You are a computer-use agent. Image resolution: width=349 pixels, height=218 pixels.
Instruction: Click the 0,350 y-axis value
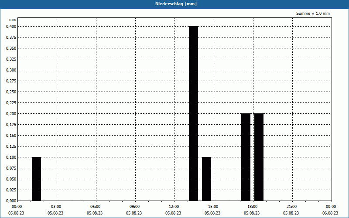pyautogui.click(x=11, y=48)
